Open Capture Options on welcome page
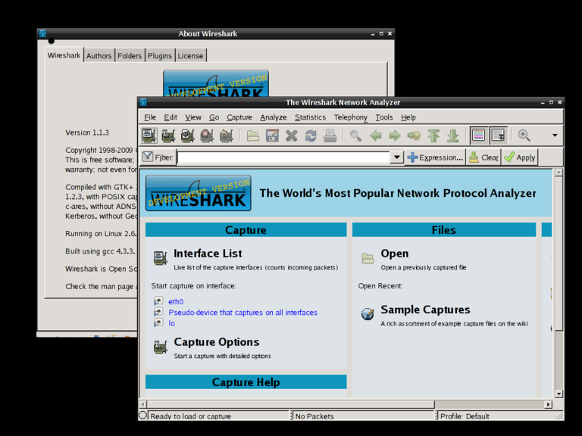Screen dimensions: 582x436 [x=217, y=342]
